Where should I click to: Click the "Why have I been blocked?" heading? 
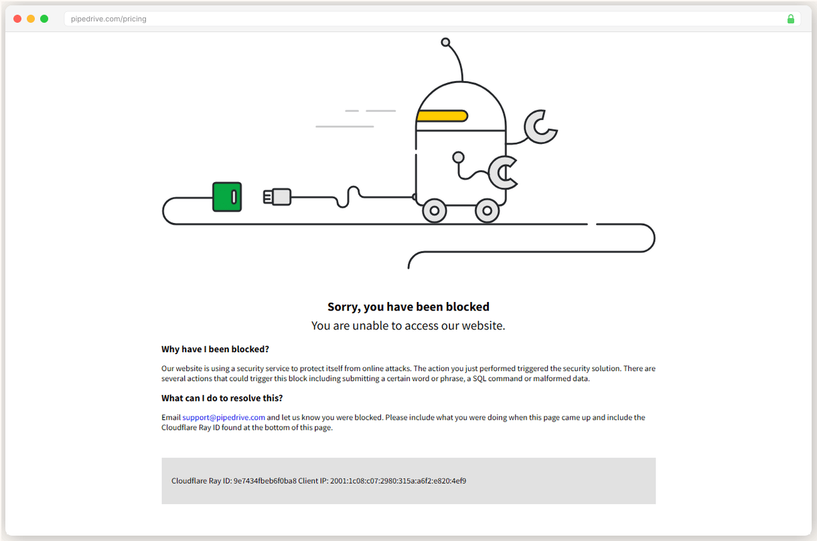[x=215, y=349]
